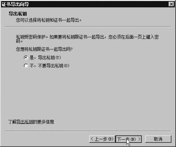Click the right arrow on 下一步 button
The width and height of the screenshot is (176, 147).
coord(139,139)
